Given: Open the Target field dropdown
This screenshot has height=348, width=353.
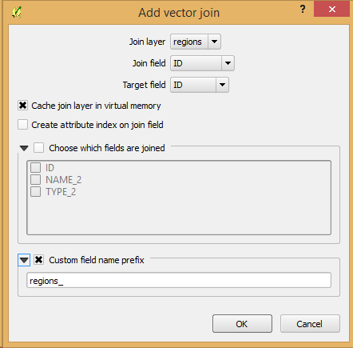Looking at the screenshot, I should (x=200, y=85).
